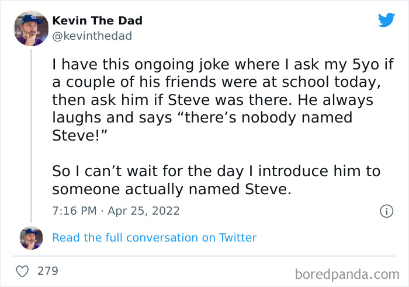Image resolution: width=409 pixels, height=287 pixels.
Task: Read the full conversation on Twitter
Action: (x=154, y=237)
